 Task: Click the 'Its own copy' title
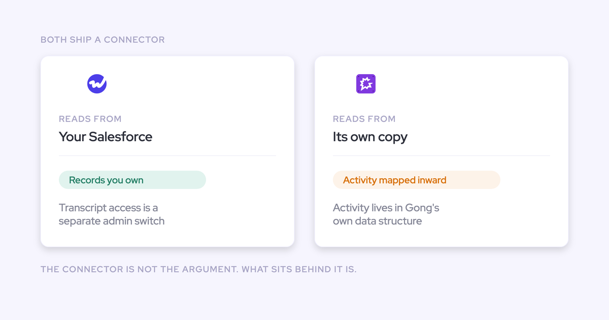click(370, 137)
